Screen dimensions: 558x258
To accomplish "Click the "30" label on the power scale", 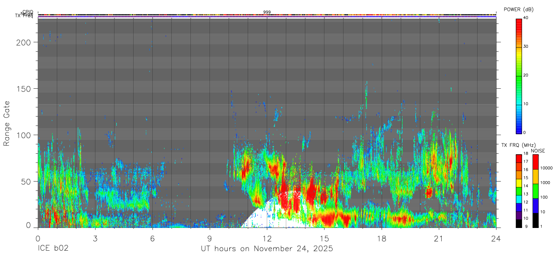I will (x=527, y=46).
